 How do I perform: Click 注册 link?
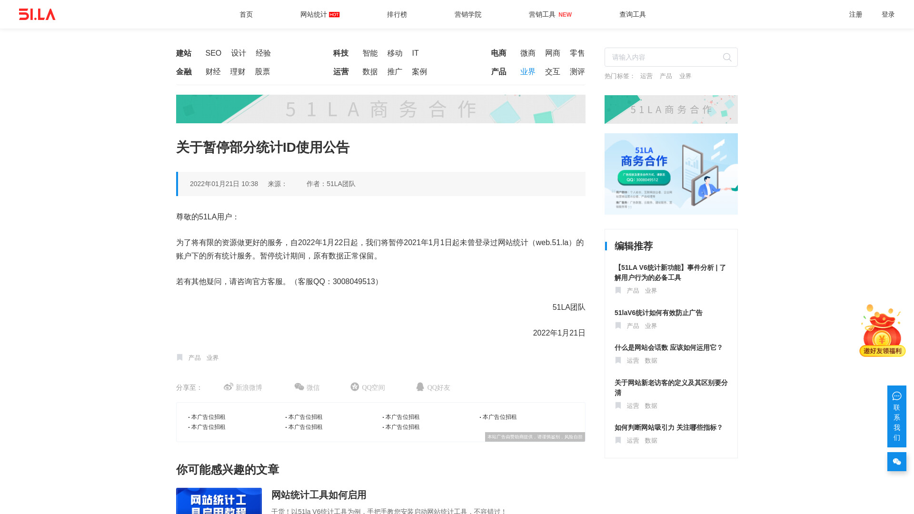[855, 15]
